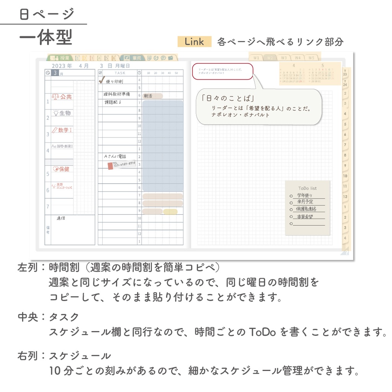
Task: Select period tab 4 in the top toolbar
Action: [99, 57]
